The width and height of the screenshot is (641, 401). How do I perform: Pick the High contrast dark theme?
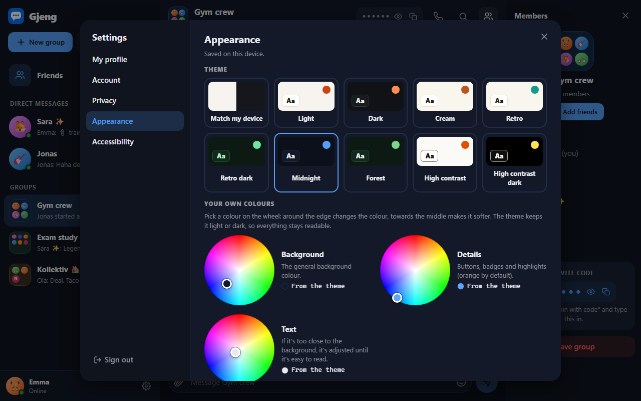(x=514, y=162)
